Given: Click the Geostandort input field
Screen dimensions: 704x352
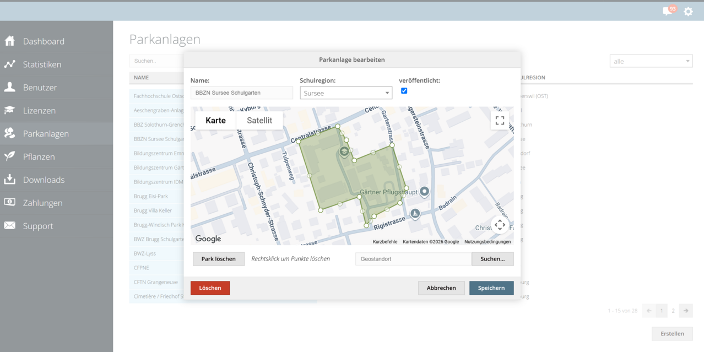Looking at the screenshot, I should (414, 259).
